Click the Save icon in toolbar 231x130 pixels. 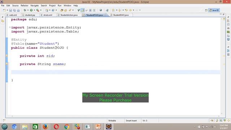pyautogui.click(x=10, y=10)
